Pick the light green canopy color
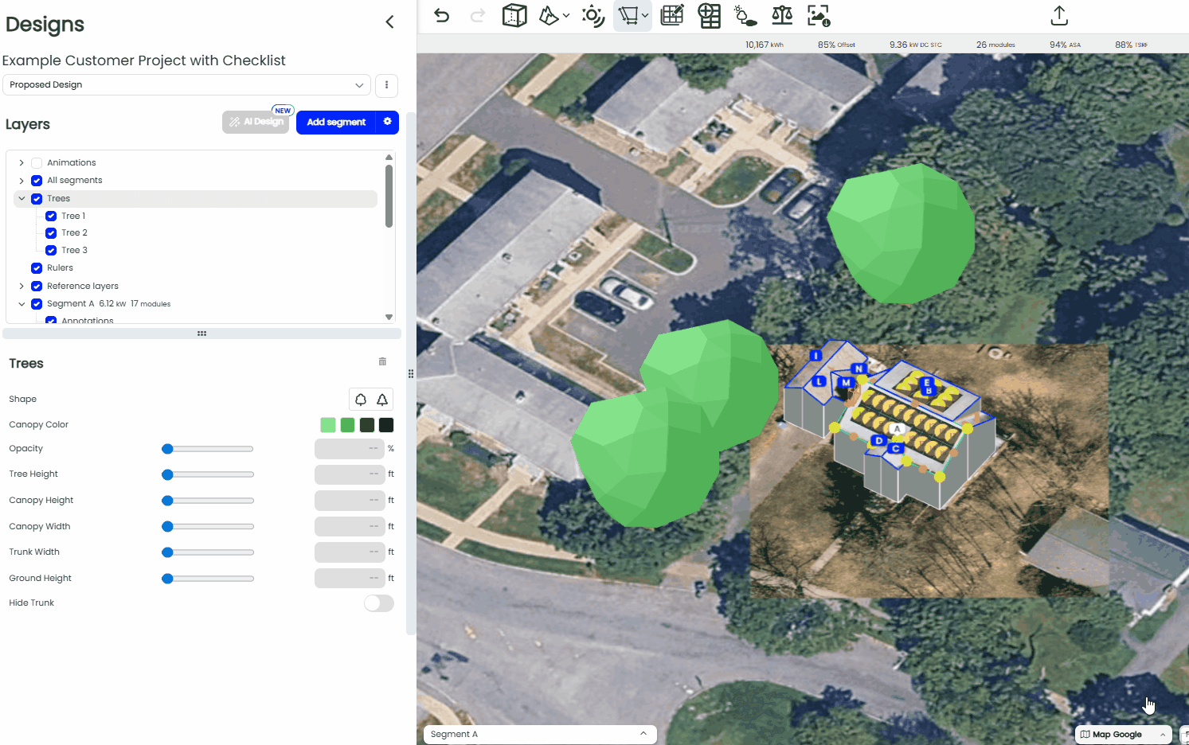Viewport: 1189px width, 745px height. tap(328, 425)
